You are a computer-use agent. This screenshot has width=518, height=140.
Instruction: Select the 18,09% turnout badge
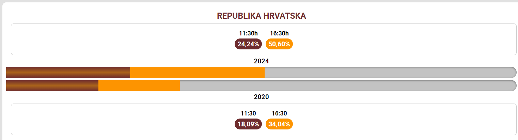[248, 124]
